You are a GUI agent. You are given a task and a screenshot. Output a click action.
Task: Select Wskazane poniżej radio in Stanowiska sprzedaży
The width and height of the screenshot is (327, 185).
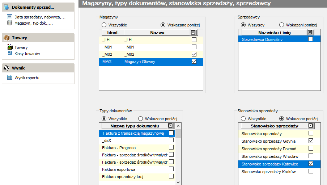coord(281,119)
